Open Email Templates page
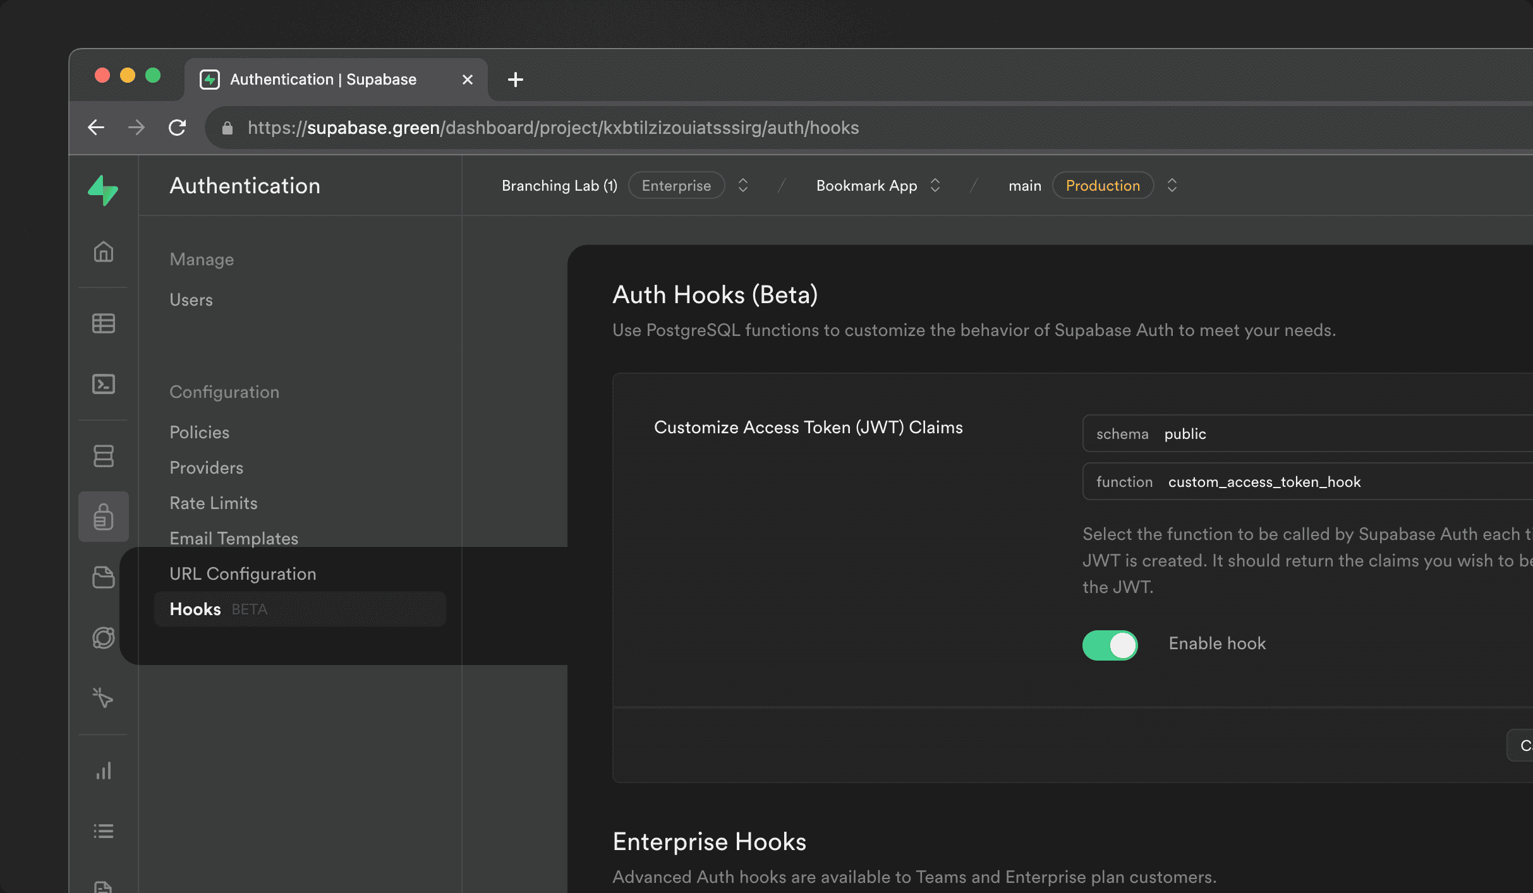 pos(234,539)
